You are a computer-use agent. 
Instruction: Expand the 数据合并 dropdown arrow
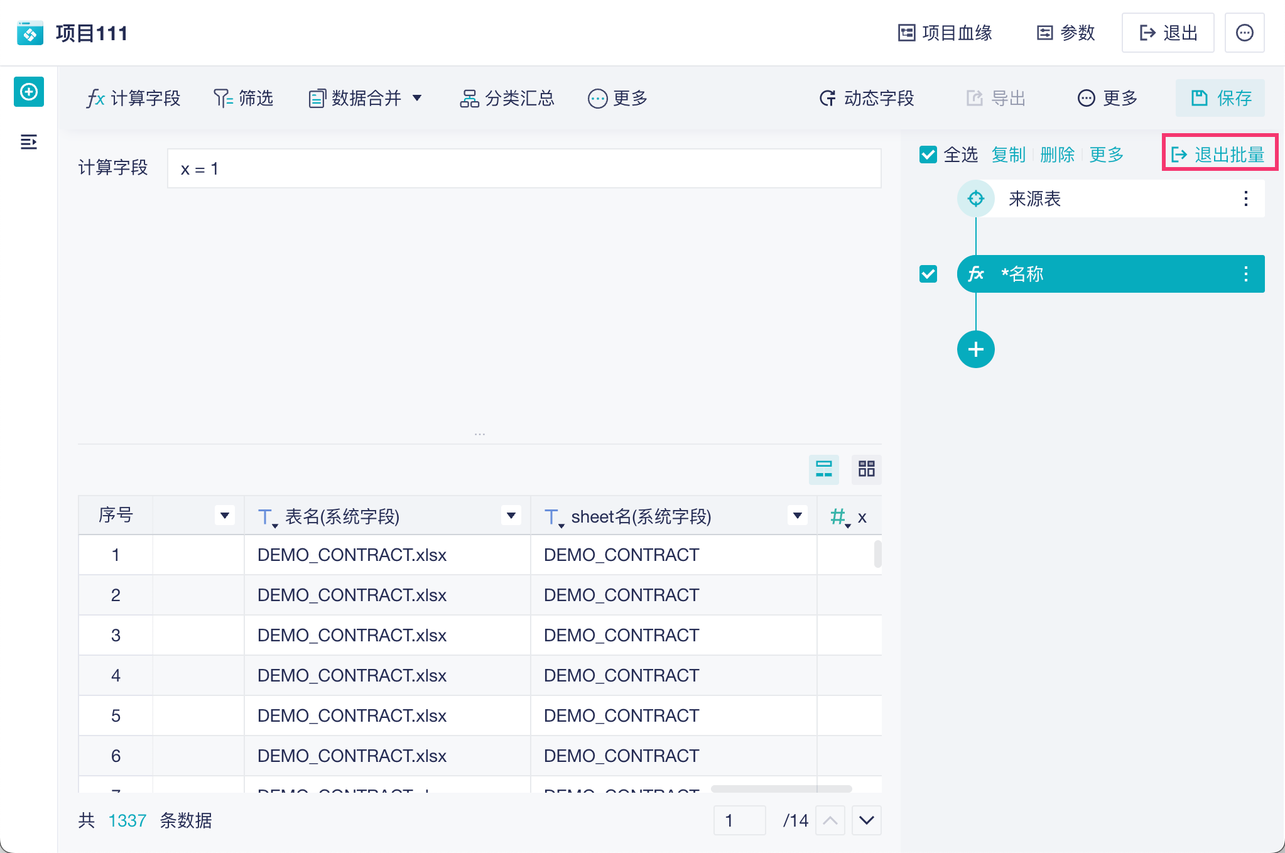(417, 98)
